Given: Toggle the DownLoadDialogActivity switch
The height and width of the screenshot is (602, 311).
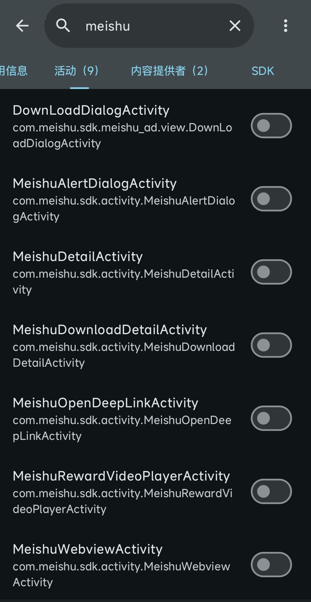Looking at the screenshot, I should (x=271, y=126).
